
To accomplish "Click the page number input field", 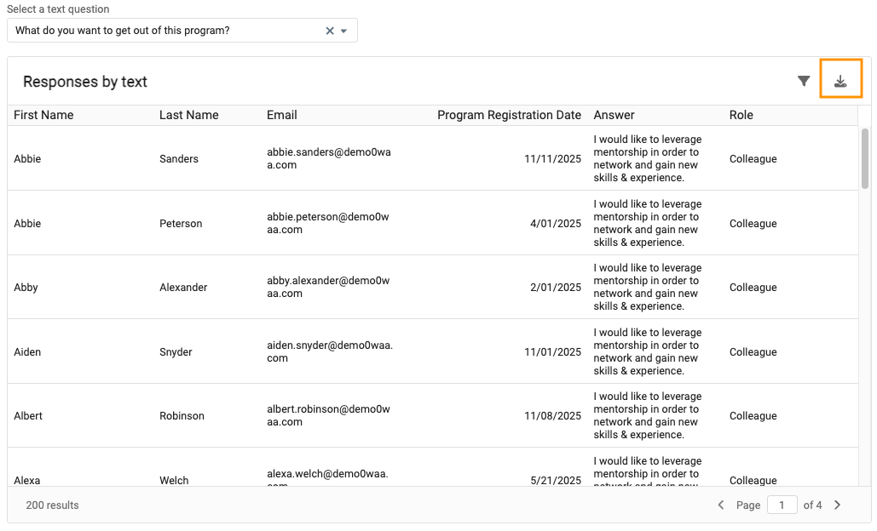I will point(782,505).
